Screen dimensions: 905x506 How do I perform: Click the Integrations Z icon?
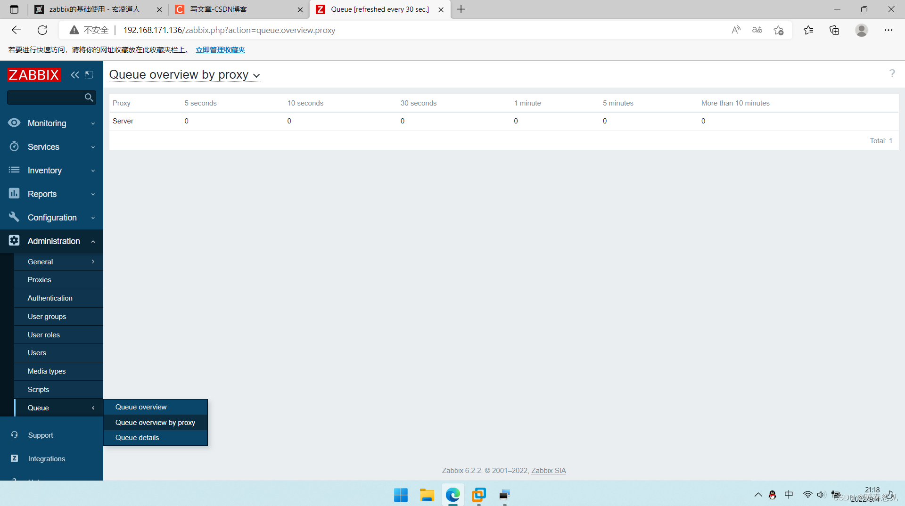pos(15,458)
